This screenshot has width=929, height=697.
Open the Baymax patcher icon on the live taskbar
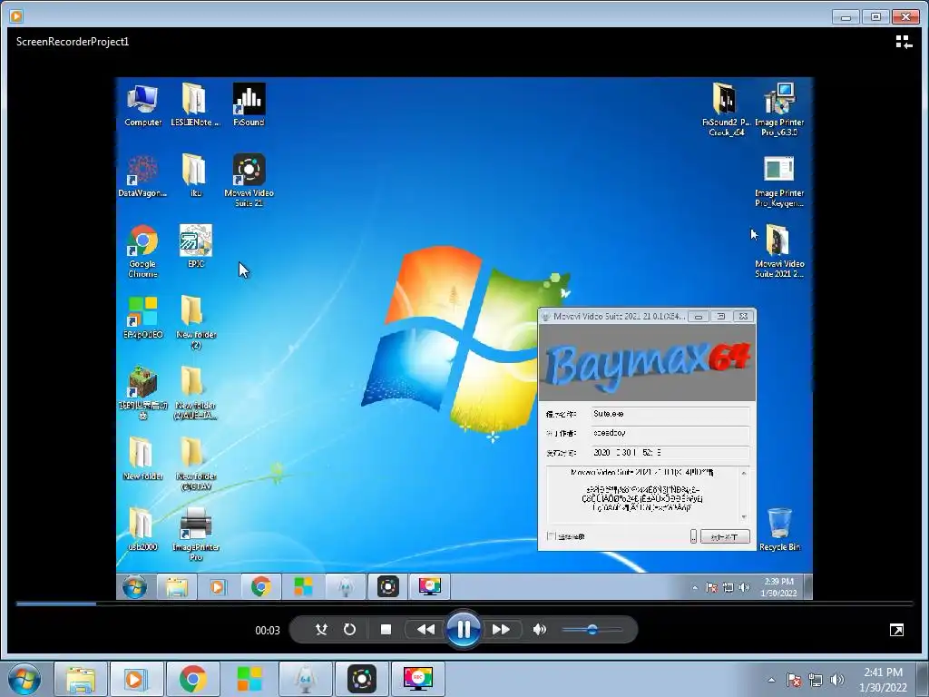305,679
